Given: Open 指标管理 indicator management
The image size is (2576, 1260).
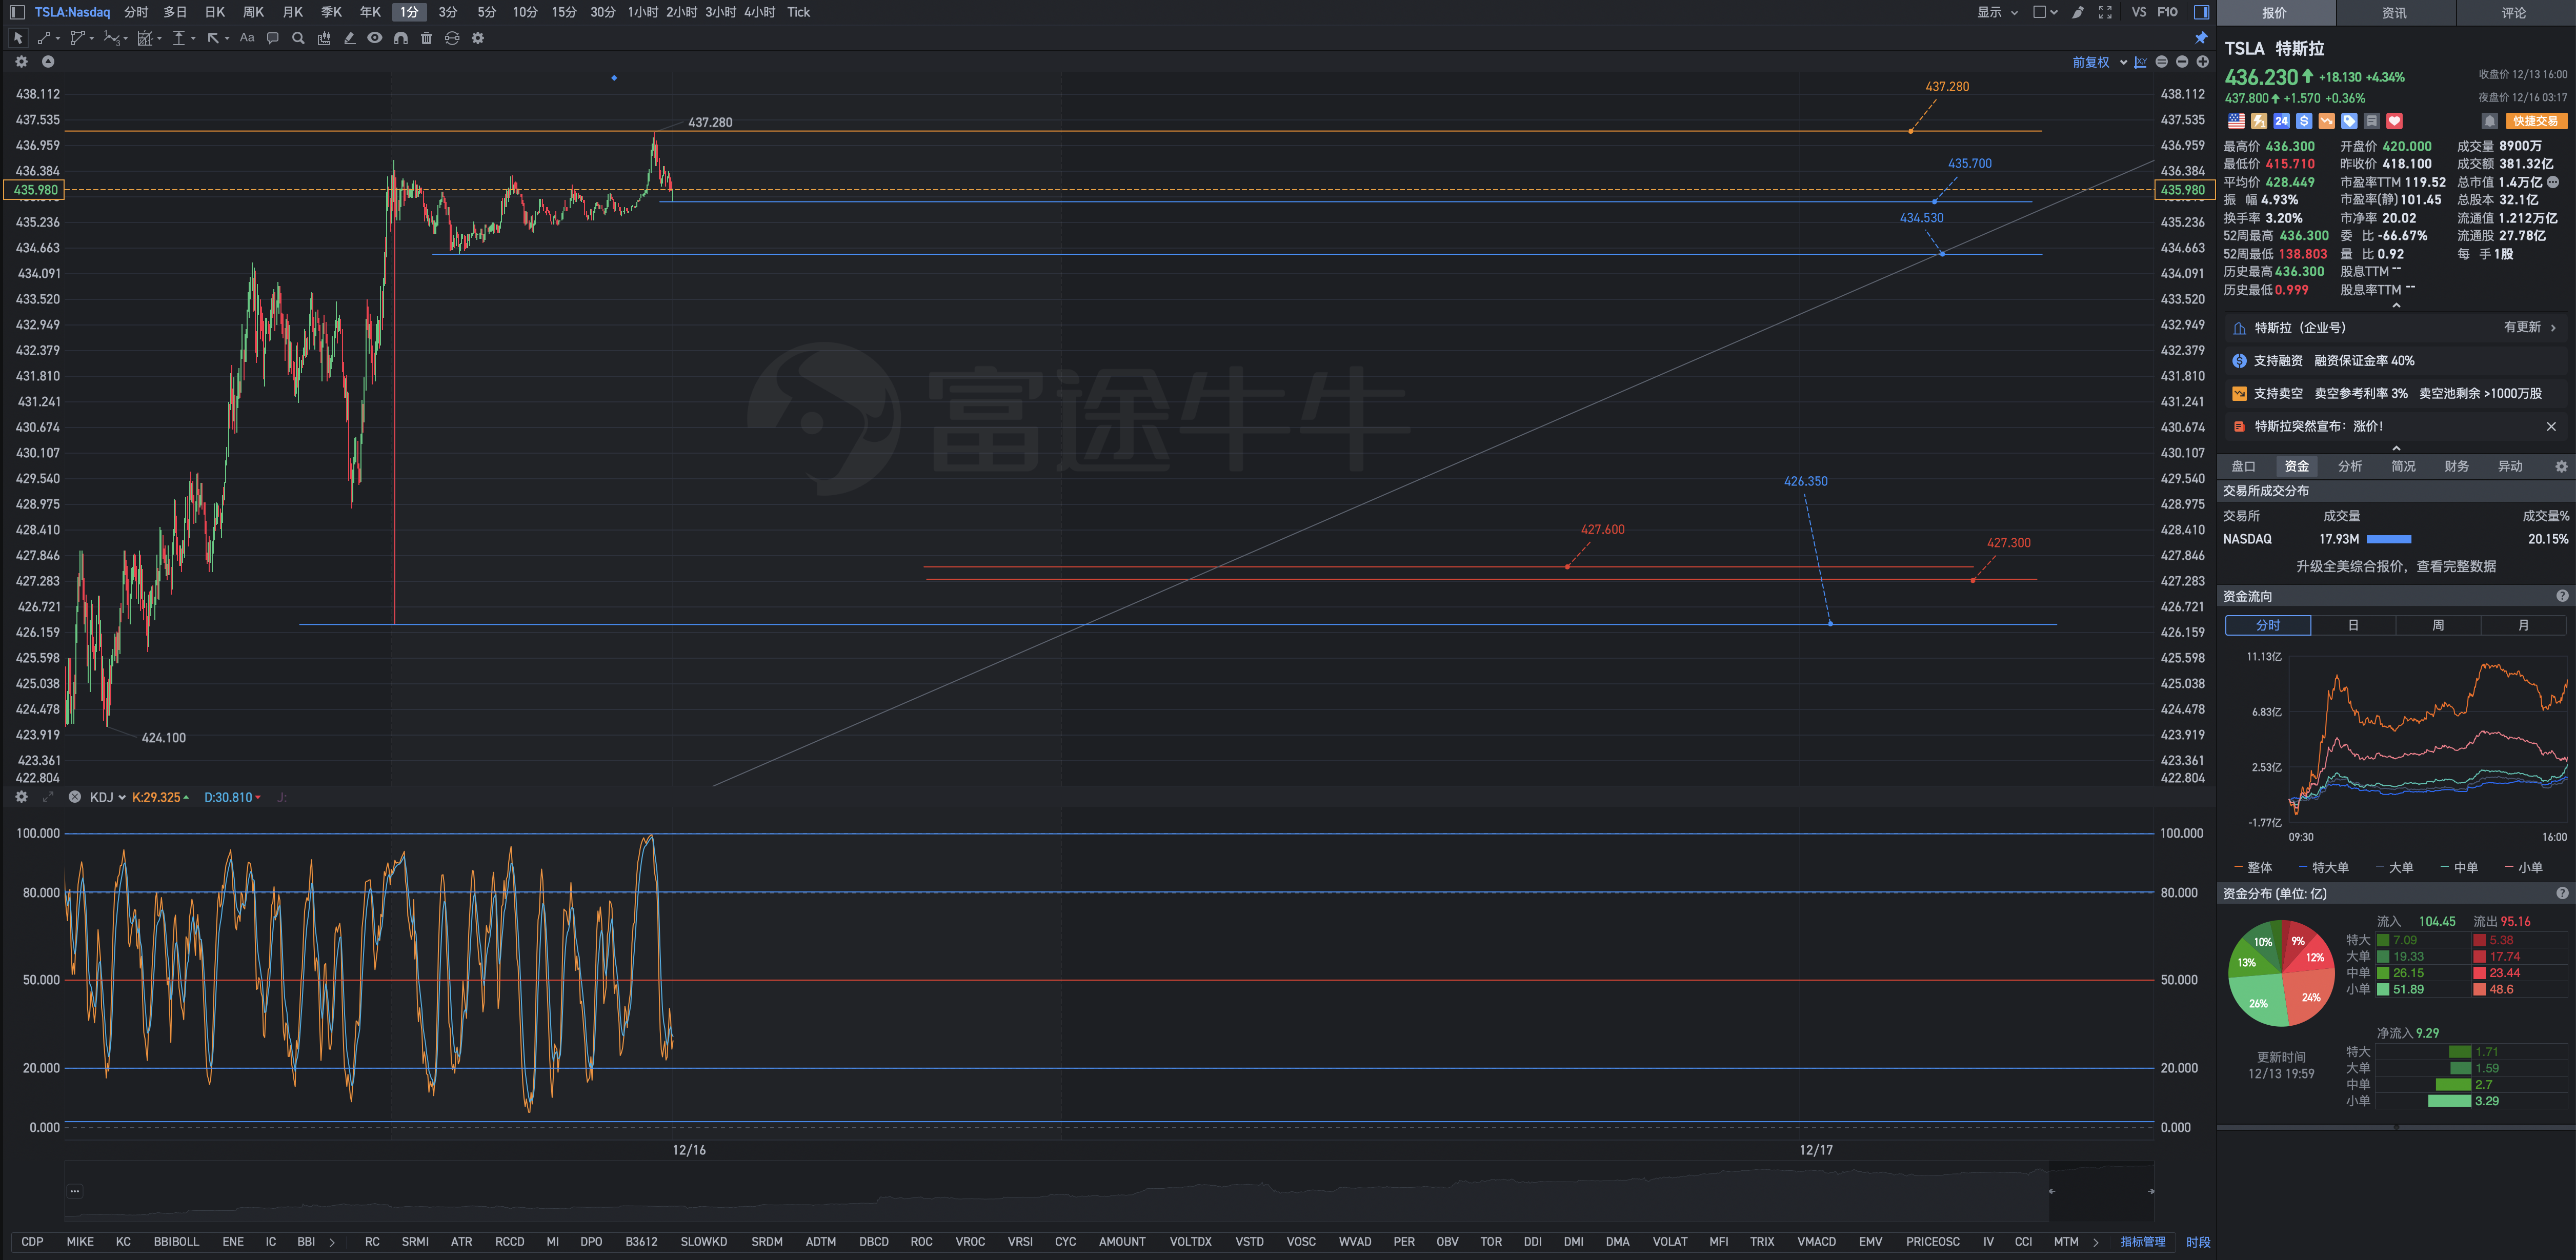Looking at the screenshot, I should (2143, 1242).
